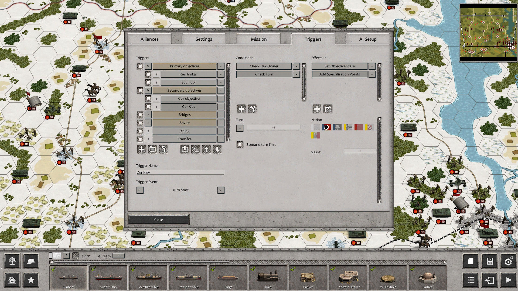The height and width of the screenshot is (291, 518).
Task: Click the import trigger icon with down arrow into tray
Action: (185, 149)
